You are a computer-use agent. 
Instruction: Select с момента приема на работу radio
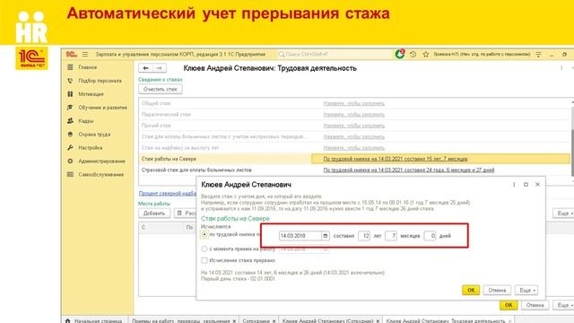[204, 249]
